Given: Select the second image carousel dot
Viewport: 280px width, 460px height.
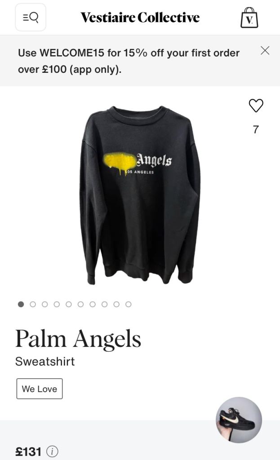Looking at the screenshot, I should click(33, 304).
